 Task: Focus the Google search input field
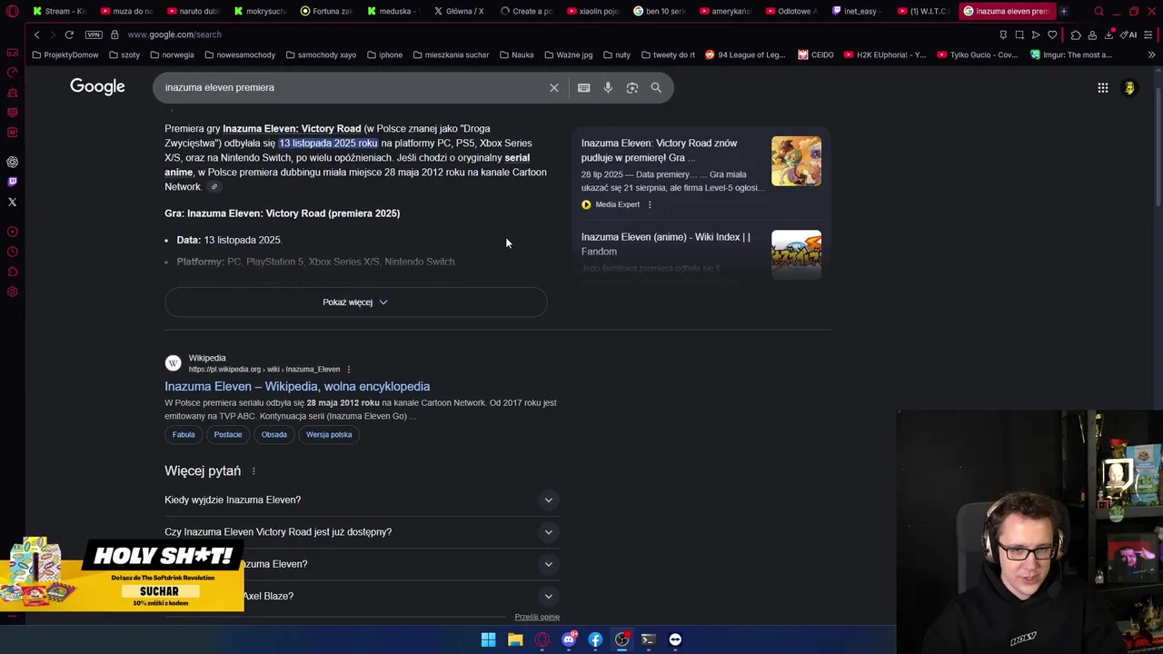354,87
